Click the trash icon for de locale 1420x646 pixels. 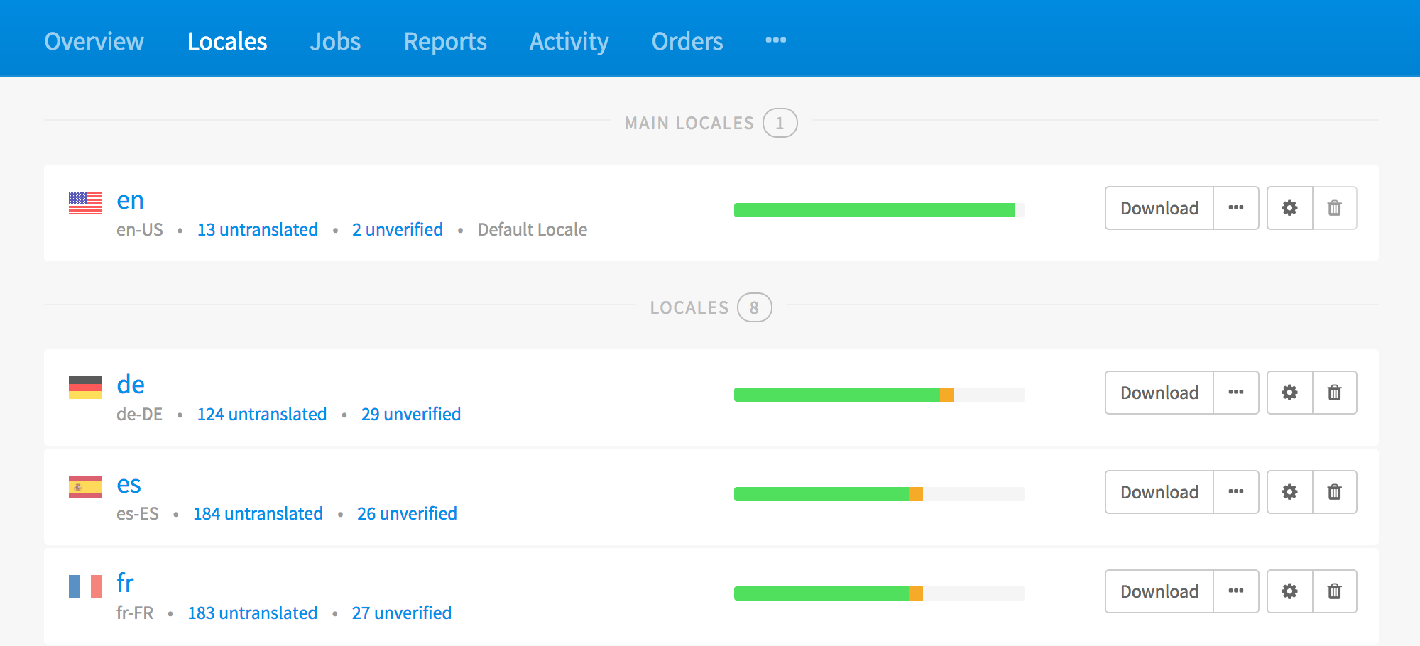pos(1334,393)
